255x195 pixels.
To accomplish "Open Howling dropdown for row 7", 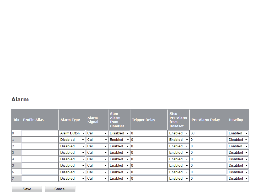I will (x=238, y=178).
